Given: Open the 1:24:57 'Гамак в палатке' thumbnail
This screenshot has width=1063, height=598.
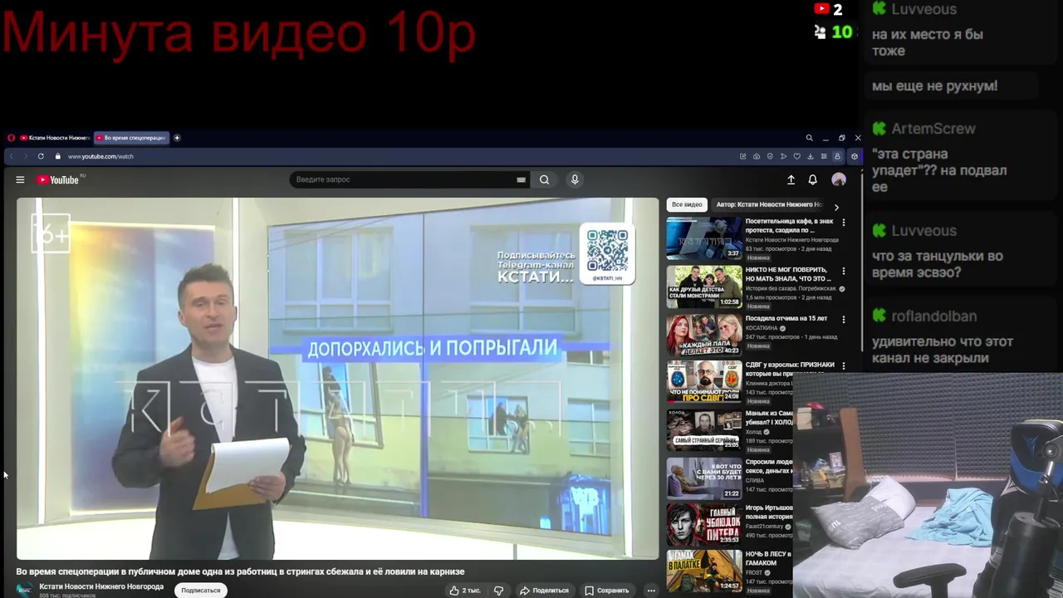Looking at the screenshot, I should [704, 571].
